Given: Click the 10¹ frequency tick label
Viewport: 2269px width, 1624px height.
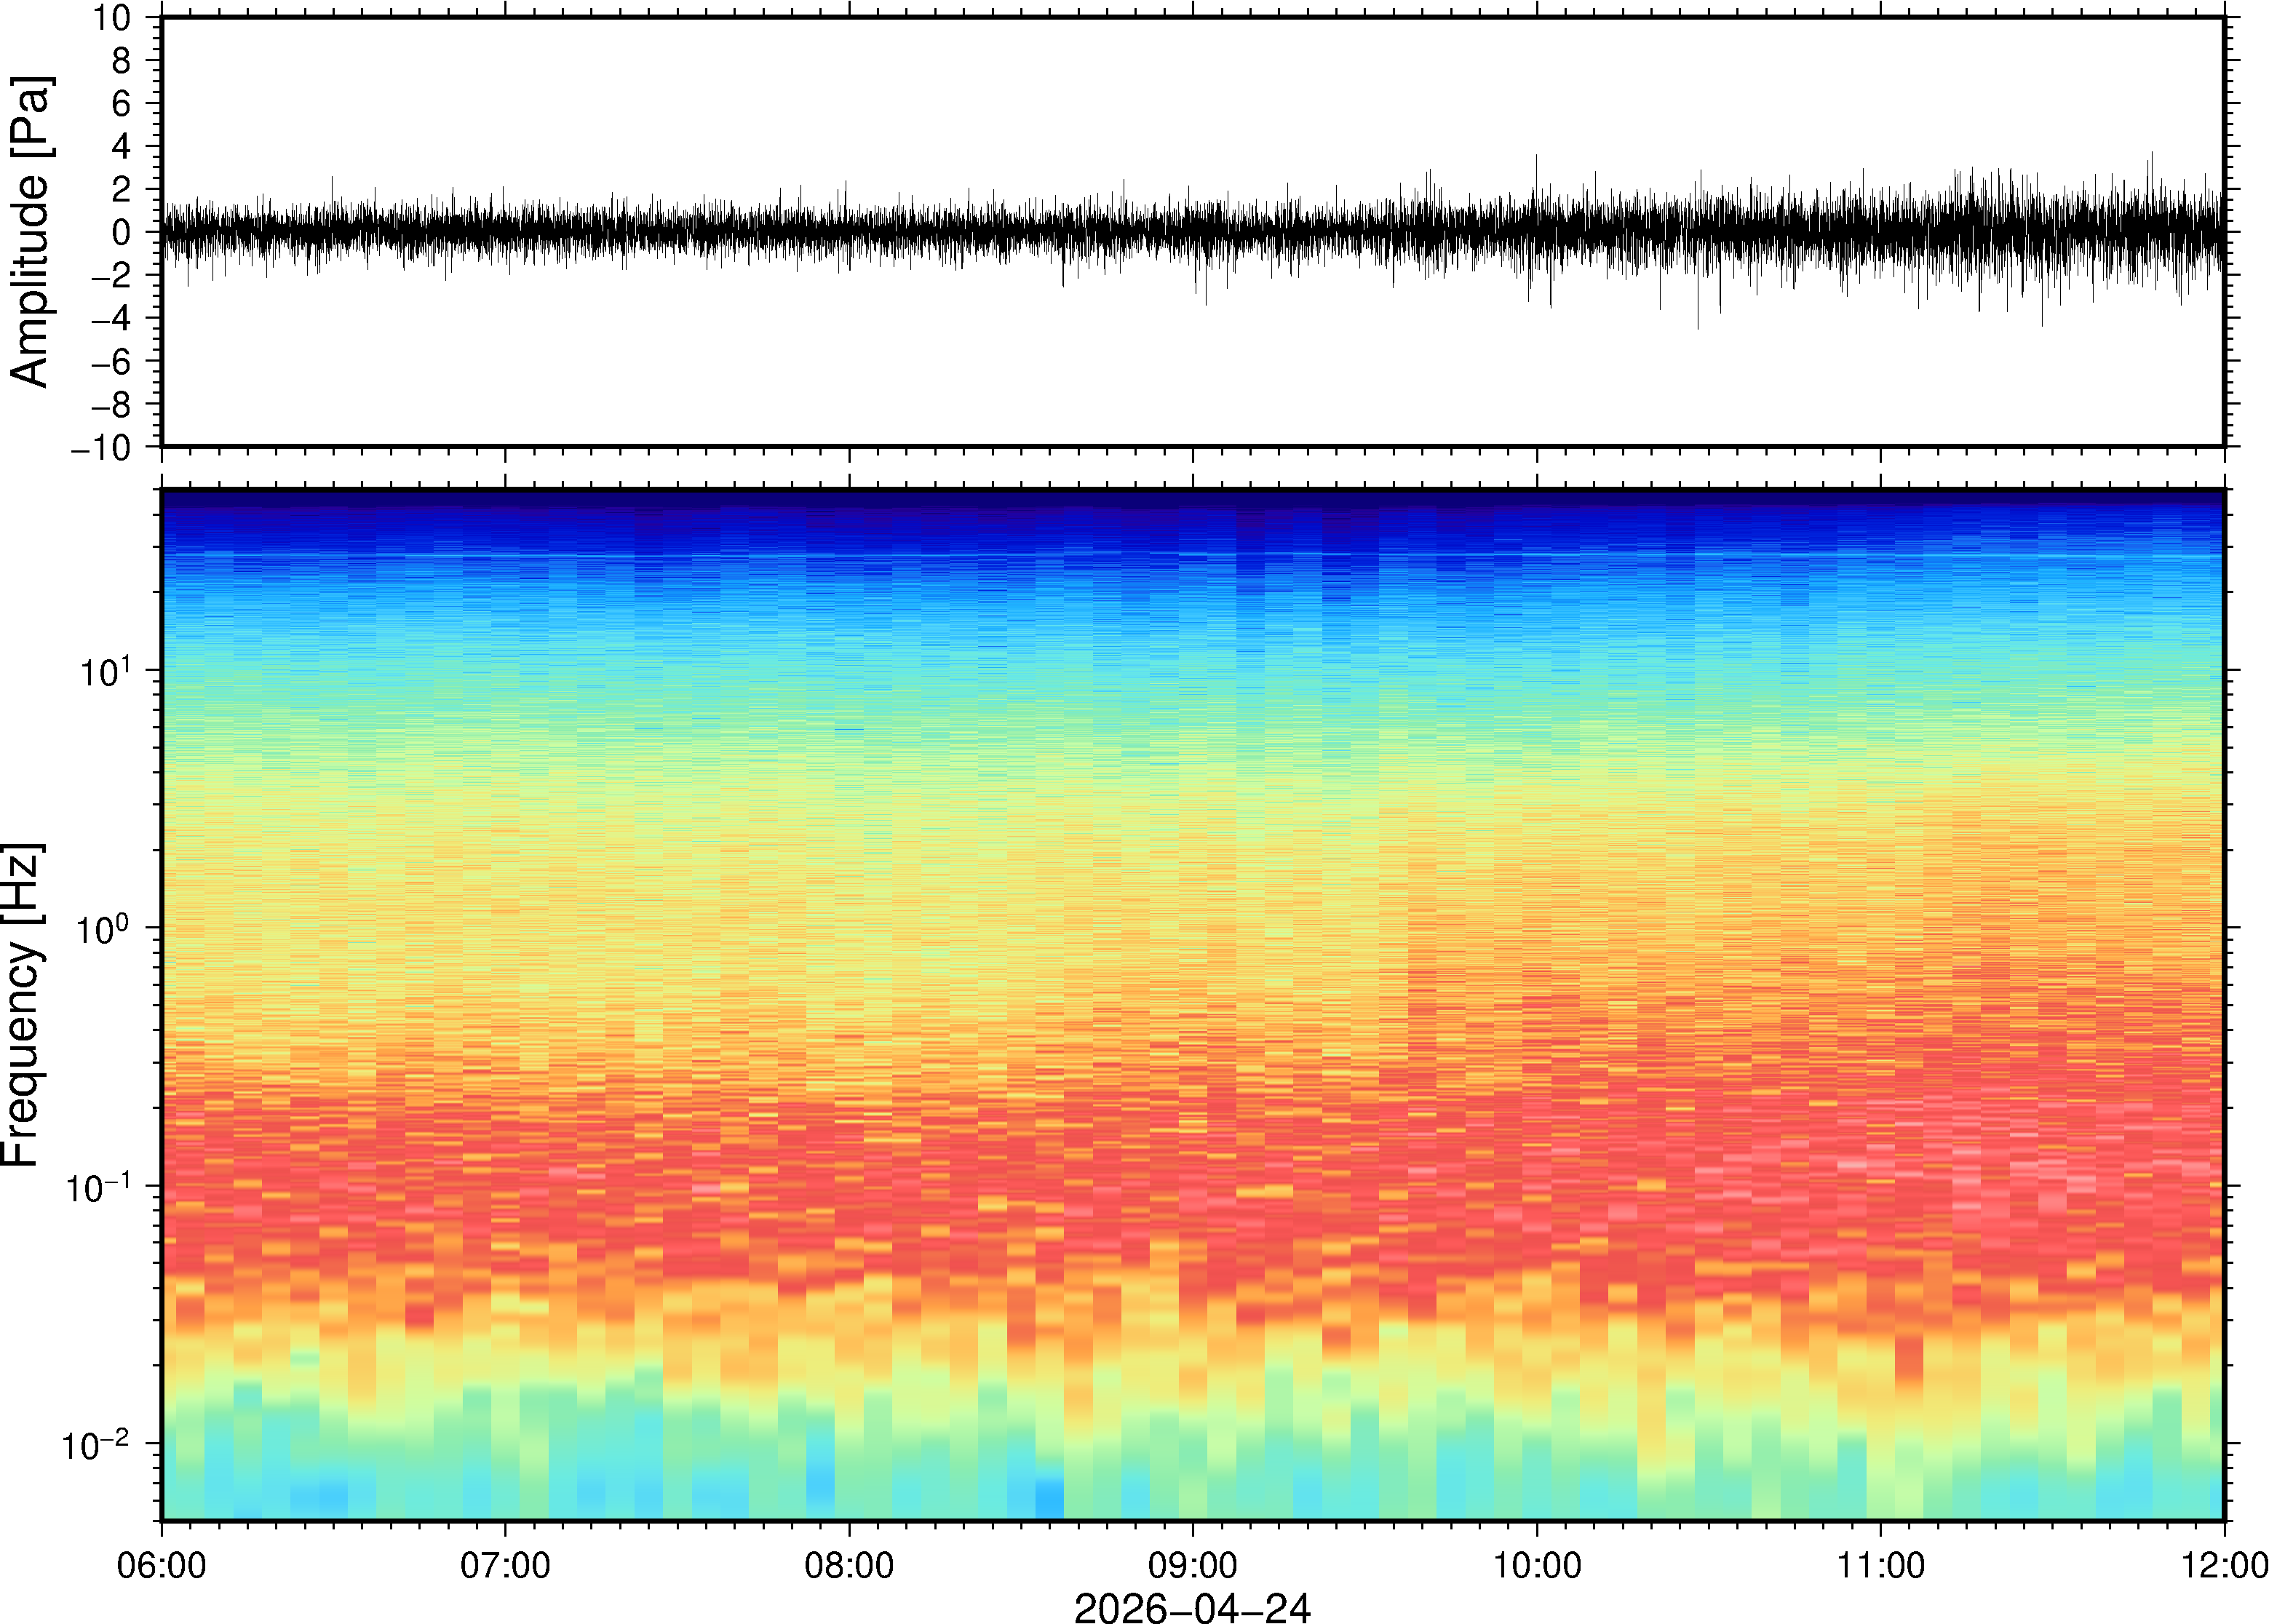Looking at the screenshot, I should point(105,671).
